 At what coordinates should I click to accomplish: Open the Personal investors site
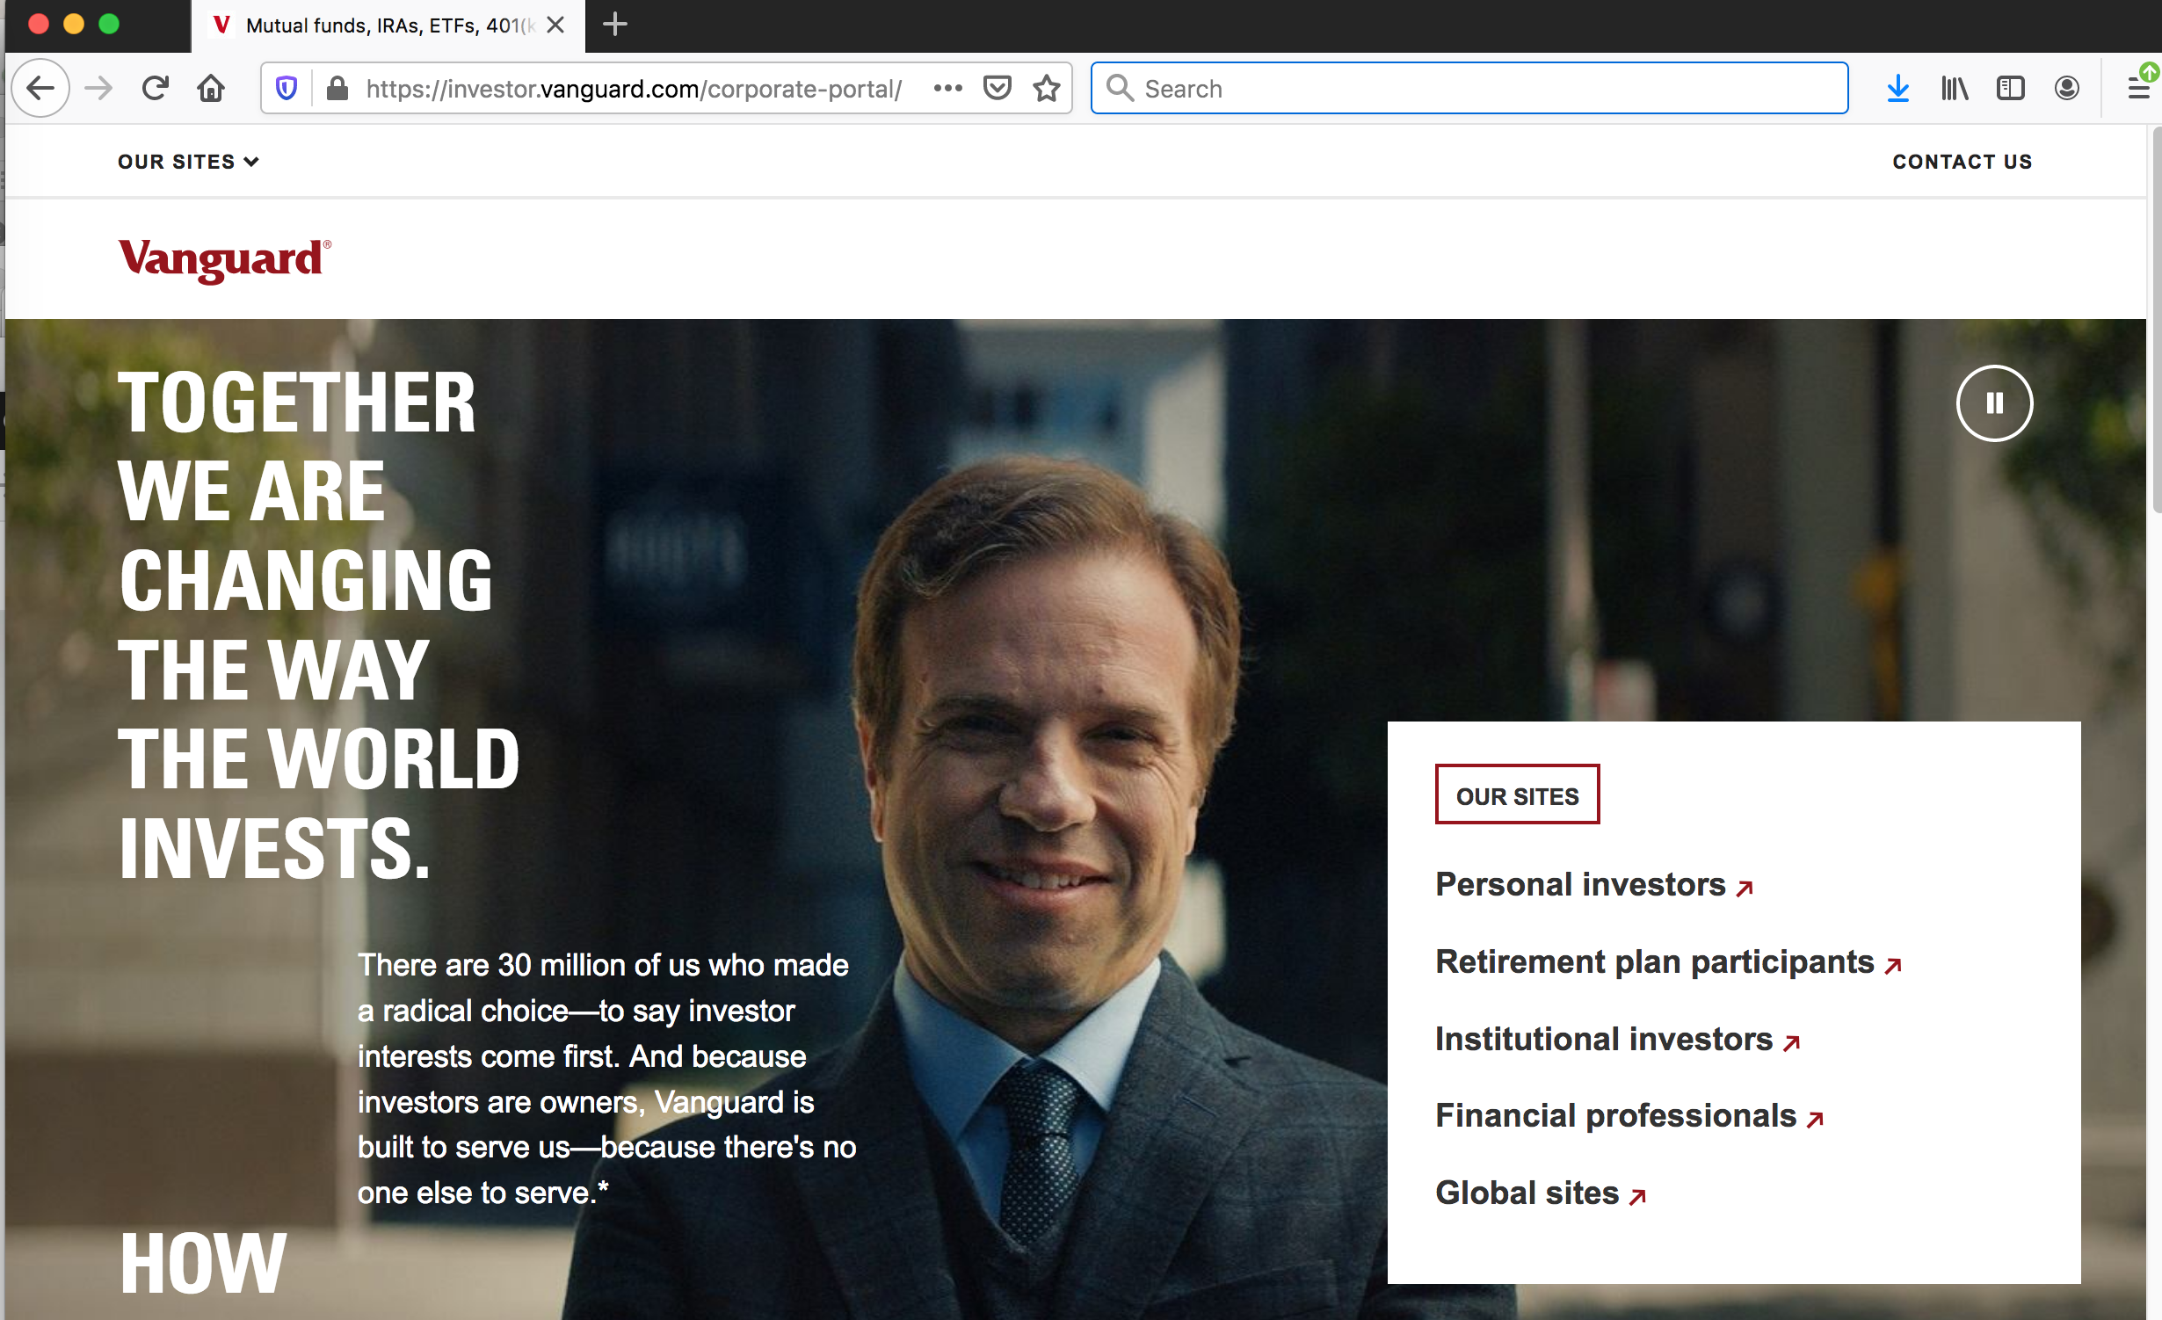click(x=1594, y=885)
